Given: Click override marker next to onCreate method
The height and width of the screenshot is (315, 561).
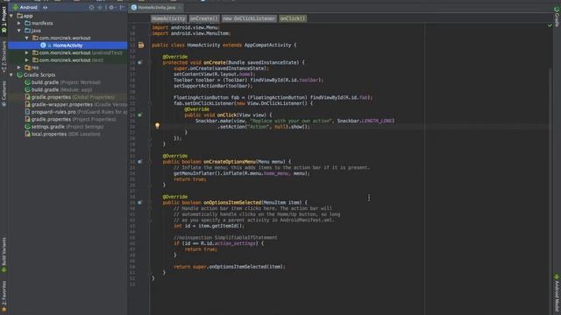Looking at the screenshot, I should [x=140, y=62].
